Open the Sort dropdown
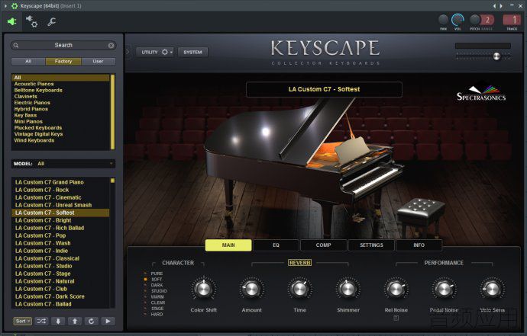Viewport: 527px width, 336px height. point(22,322)
